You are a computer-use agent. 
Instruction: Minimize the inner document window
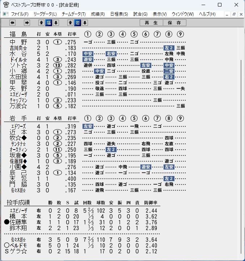coord(227,14)
